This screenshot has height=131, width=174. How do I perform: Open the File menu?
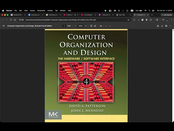click(15, 11)
